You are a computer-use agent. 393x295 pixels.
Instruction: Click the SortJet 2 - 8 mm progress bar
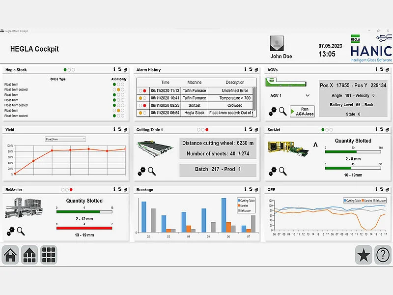(x=353, y=152)
